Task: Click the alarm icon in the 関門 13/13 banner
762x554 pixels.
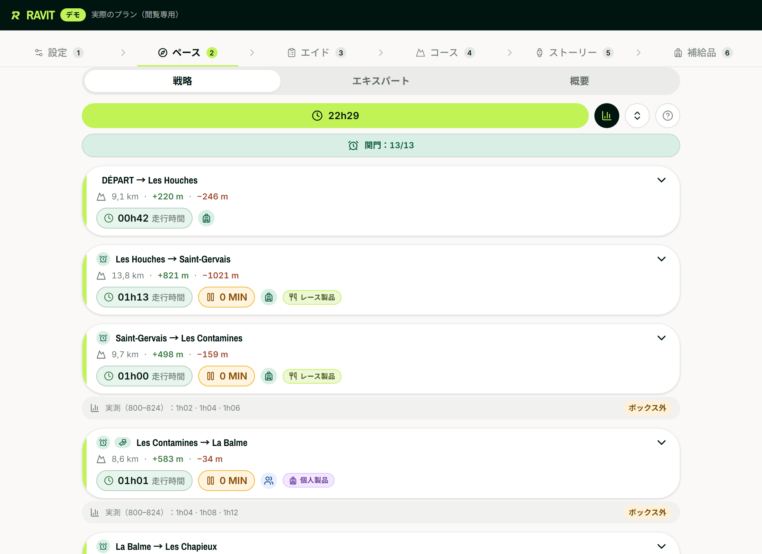Action: [353, 145]
